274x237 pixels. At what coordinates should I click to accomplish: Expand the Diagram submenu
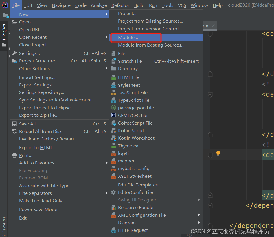click(x=199, y=223)
